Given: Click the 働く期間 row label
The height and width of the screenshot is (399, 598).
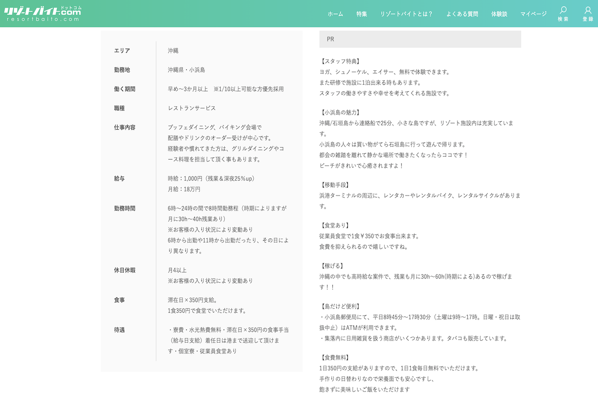Looking at the screenshot, I should pyautogui.click(x=125, y=89).
